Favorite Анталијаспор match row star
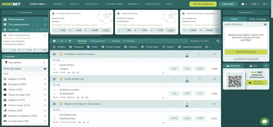This screenshot has width=273, height=127. tap(54, 119)
